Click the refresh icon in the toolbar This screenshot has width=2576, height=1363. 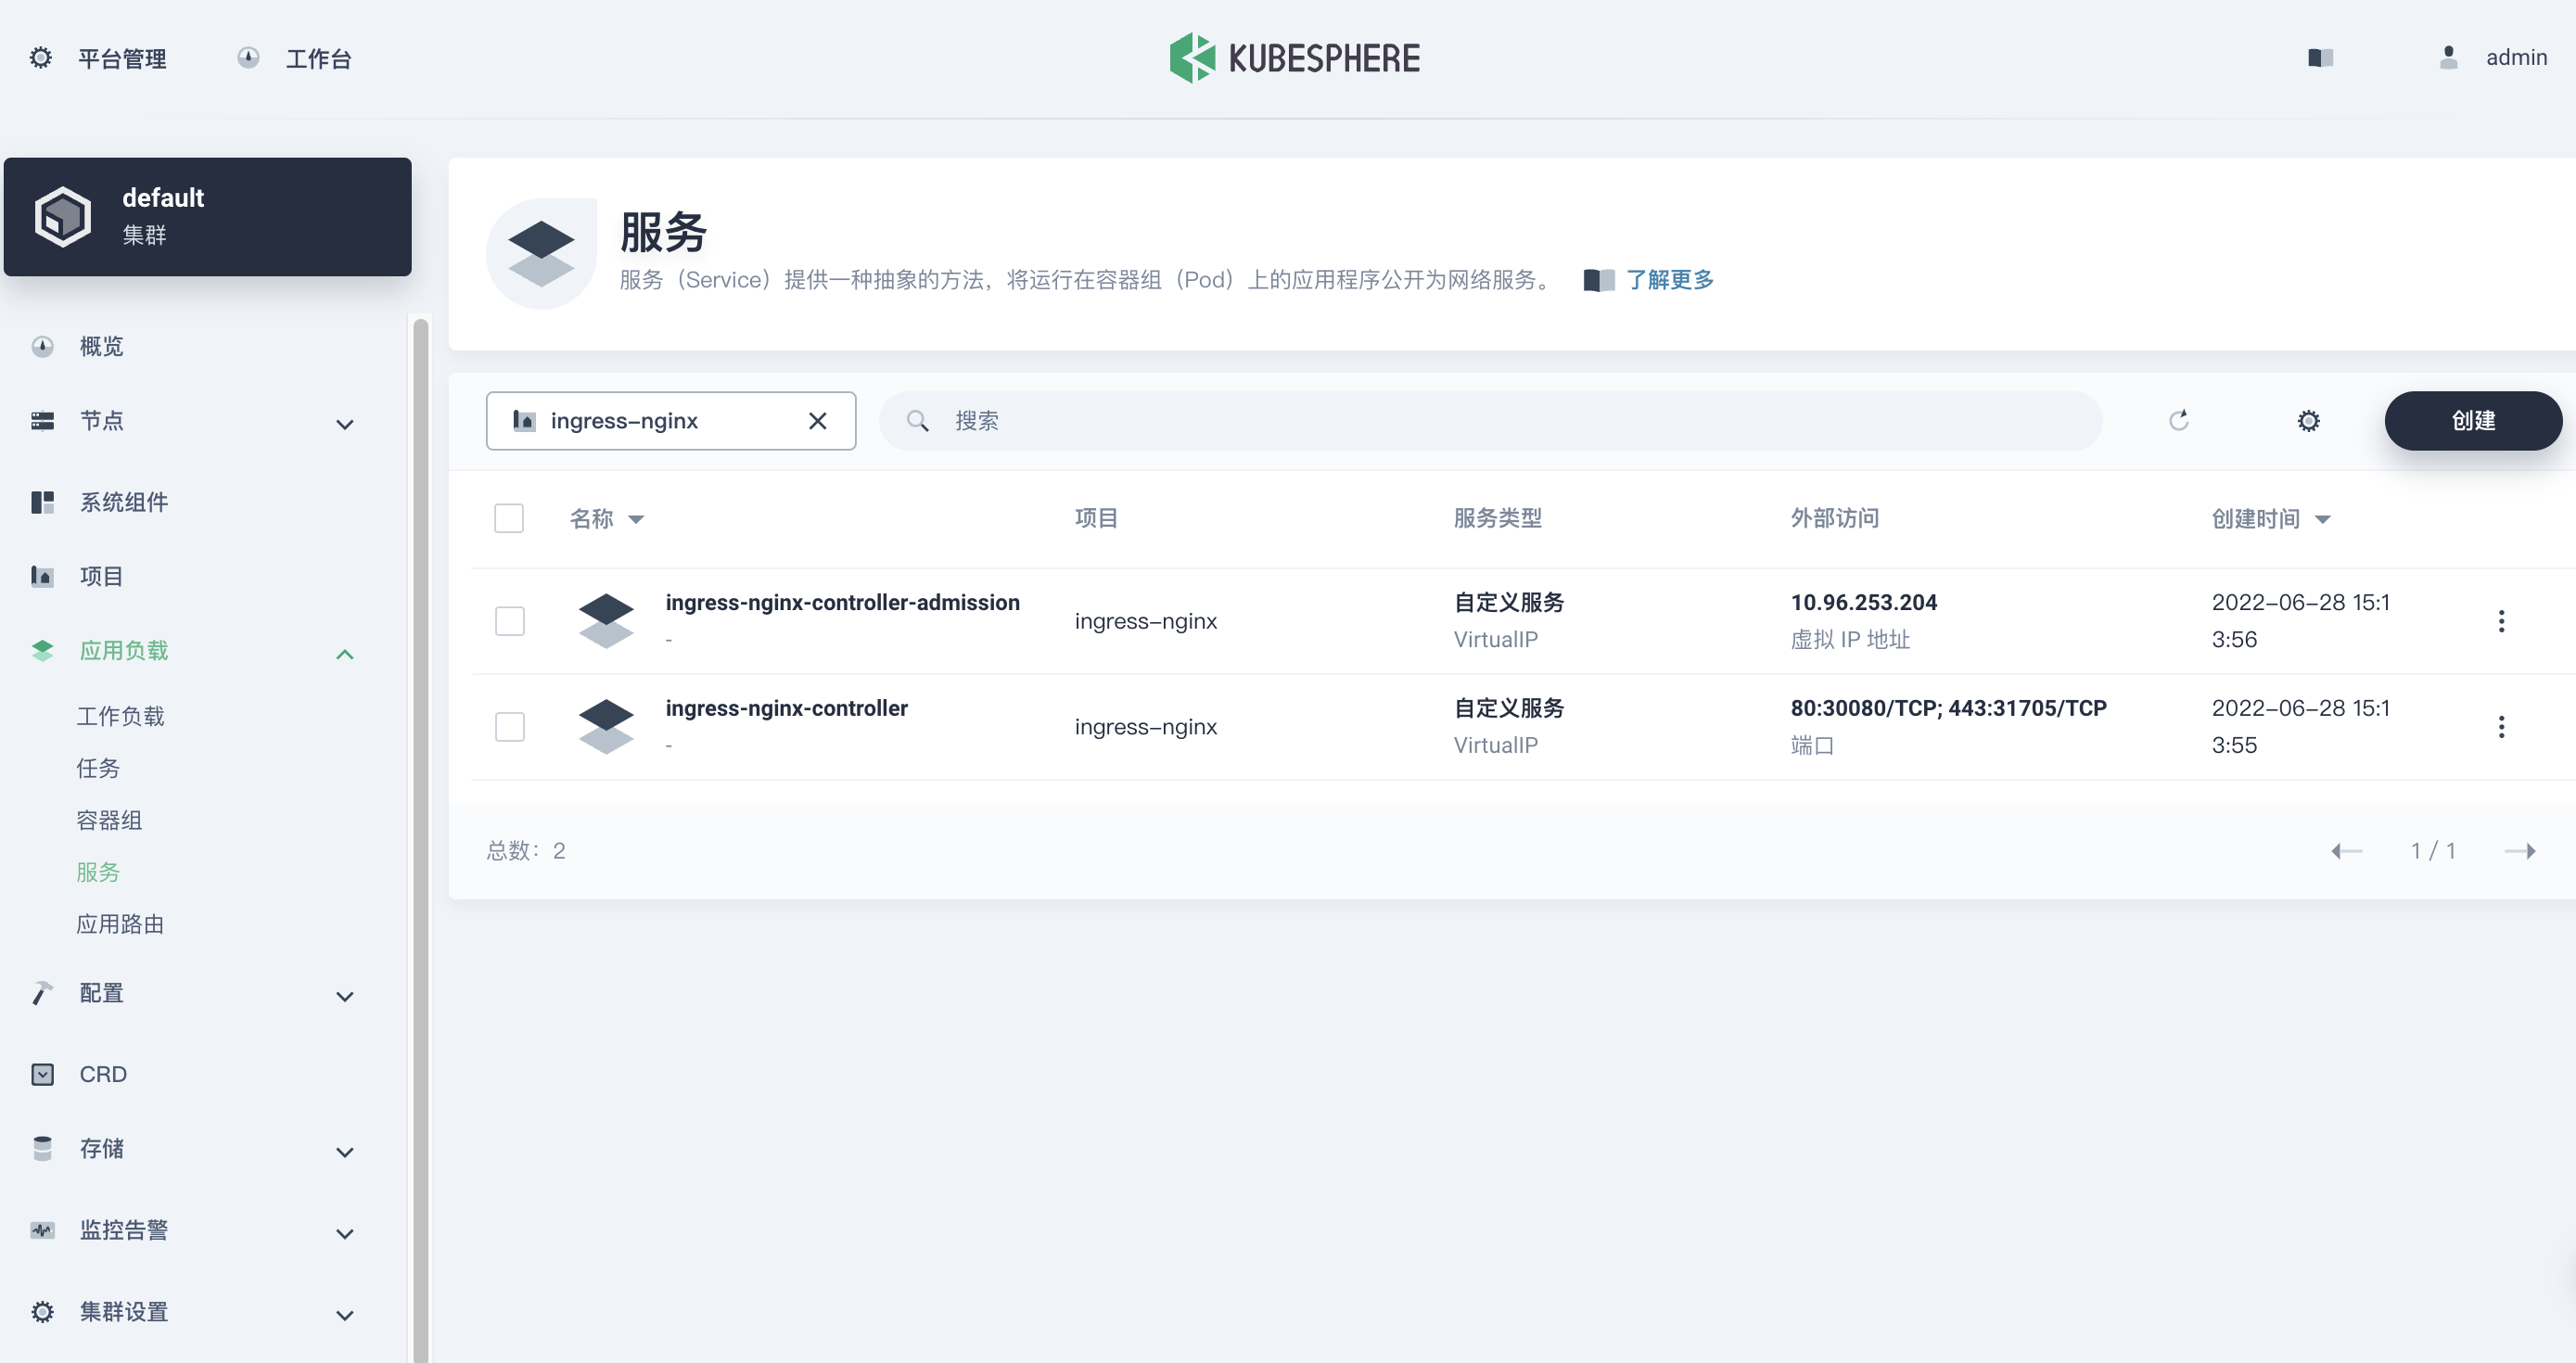point(2178,420)
